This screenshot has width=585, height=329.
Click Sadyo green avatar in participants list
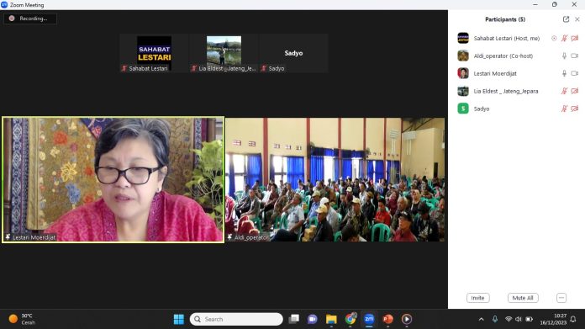(x=463, y=109)
